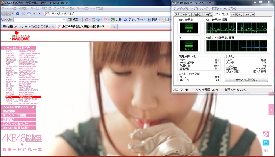Image resolution: width=275 pixels, height=157 pixels.
Task: Open Task Manager 表示(V) menu
Action: coord(216,8)
